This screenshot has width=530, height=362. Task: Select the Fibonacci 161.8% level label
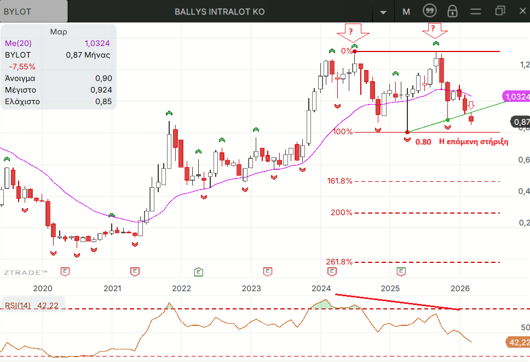(339, 181)
